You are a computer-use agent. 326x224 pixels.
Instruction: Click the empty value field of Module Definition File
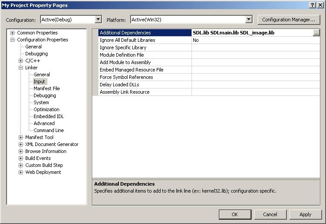point(256,55)
